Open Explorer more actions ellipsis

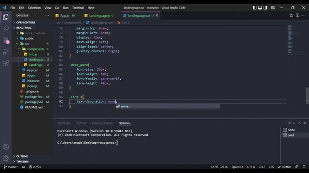point(47,15)
